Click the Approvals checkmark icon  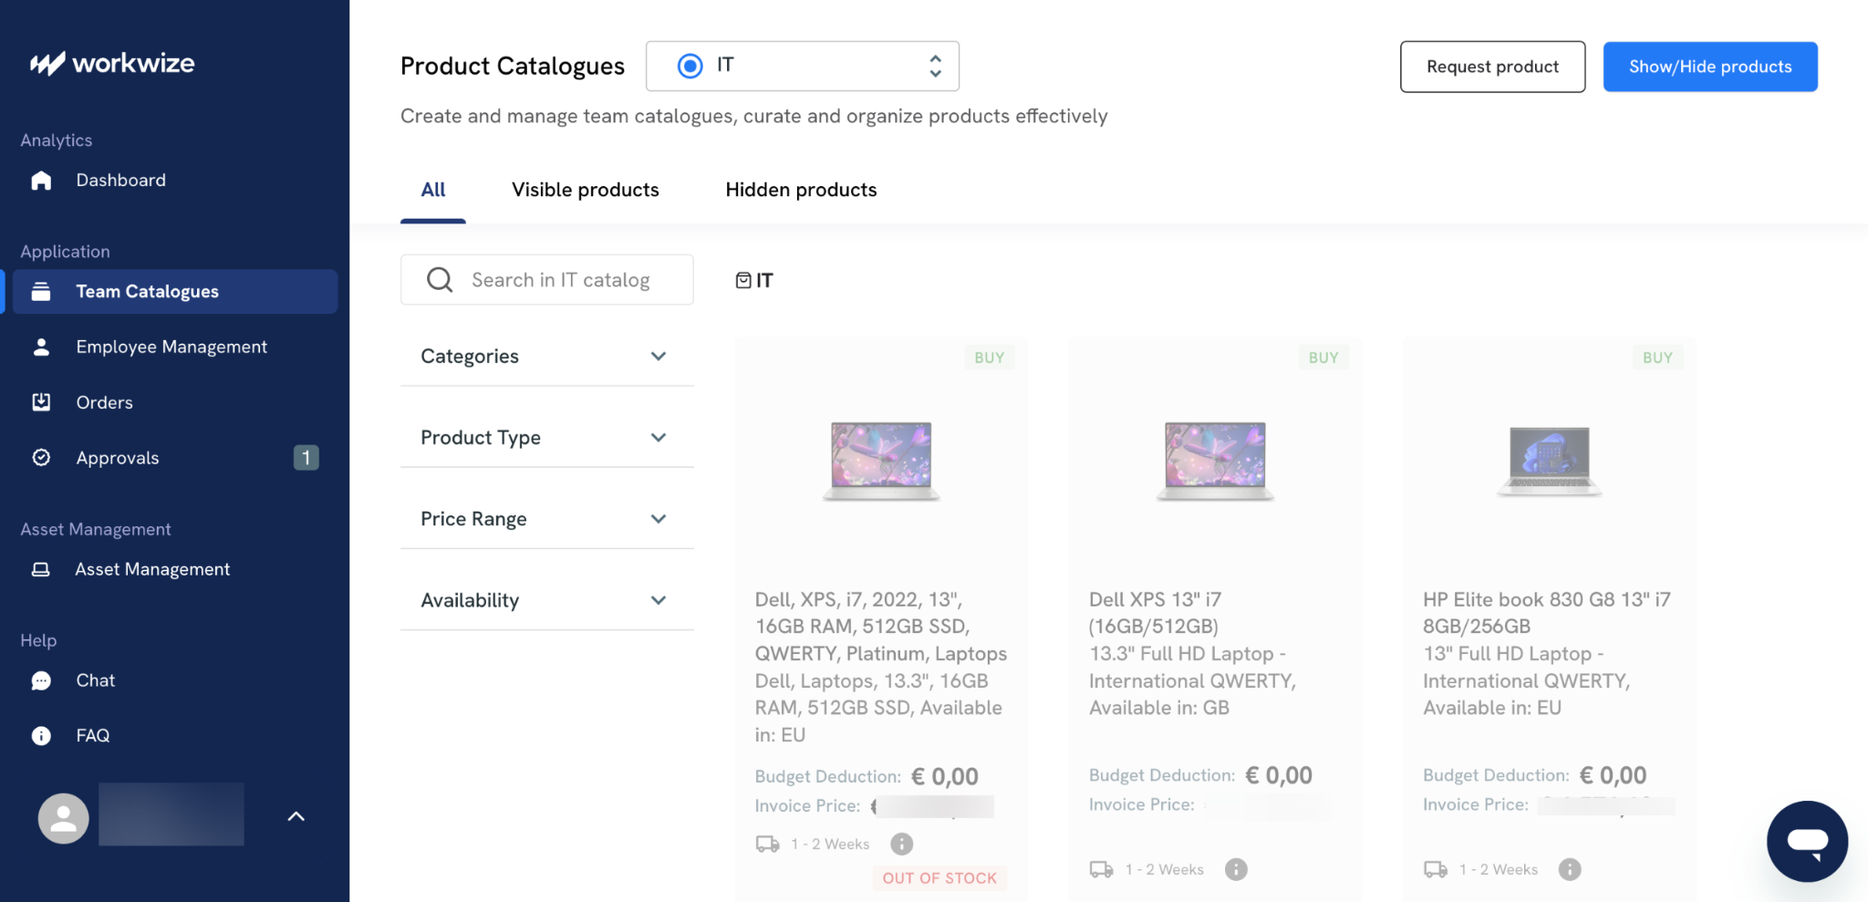[41, 458]
